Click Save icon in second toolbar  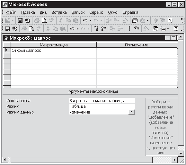(x=7, y=28)
